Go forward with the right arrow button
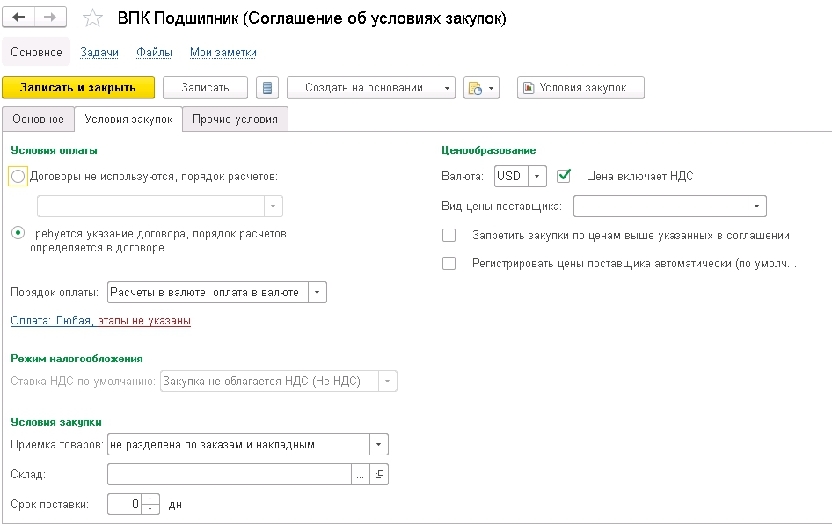This screenshot has width=832, height=524. [x=50, y=17]
